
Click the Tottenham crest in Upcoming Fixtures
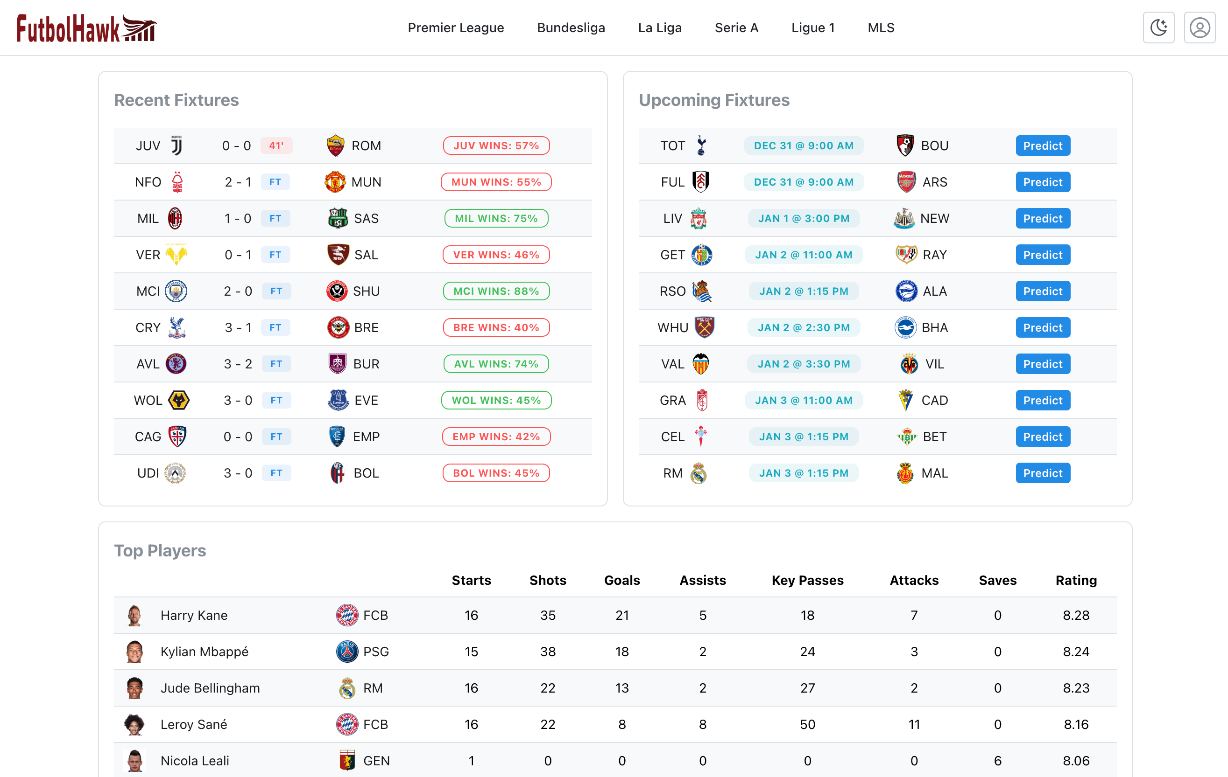[701, 146]
